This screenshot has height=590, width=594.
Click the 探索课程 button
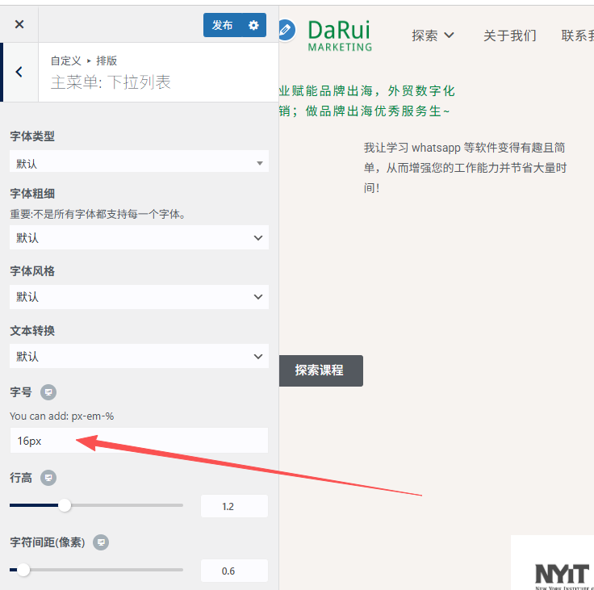pos(320,370)
